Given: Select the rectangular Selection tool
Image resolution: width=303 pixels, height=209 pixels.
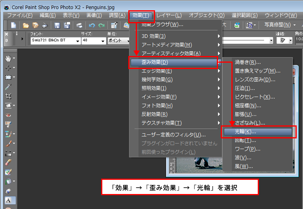Looking at the screenshot, I should point(8,77).
